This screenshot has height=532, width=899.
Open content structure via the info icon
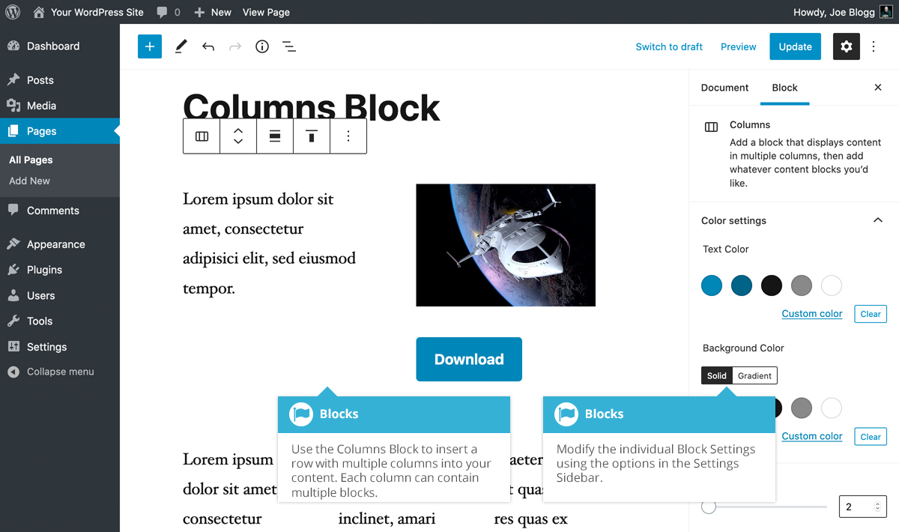click(261, 46)
